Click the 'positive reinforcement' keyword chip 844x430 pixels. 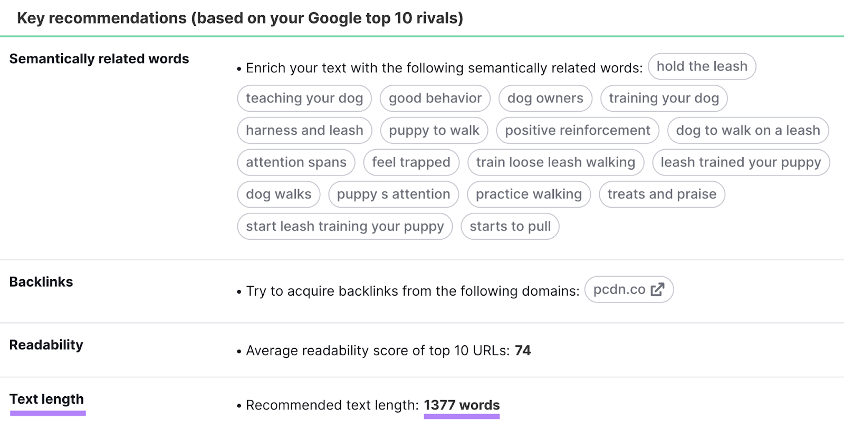coord(578,131)
